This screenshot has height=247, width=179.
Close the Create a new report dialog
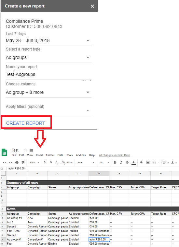tap(92, 6)
